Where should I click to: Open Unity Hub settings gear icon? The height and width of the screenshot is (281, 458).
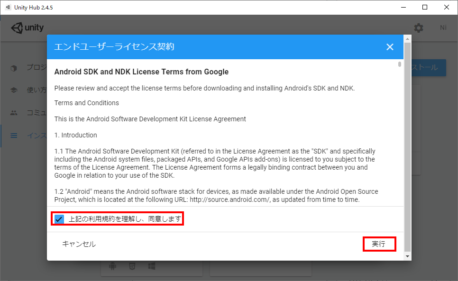pyautogui.click(x=419, y=28)
